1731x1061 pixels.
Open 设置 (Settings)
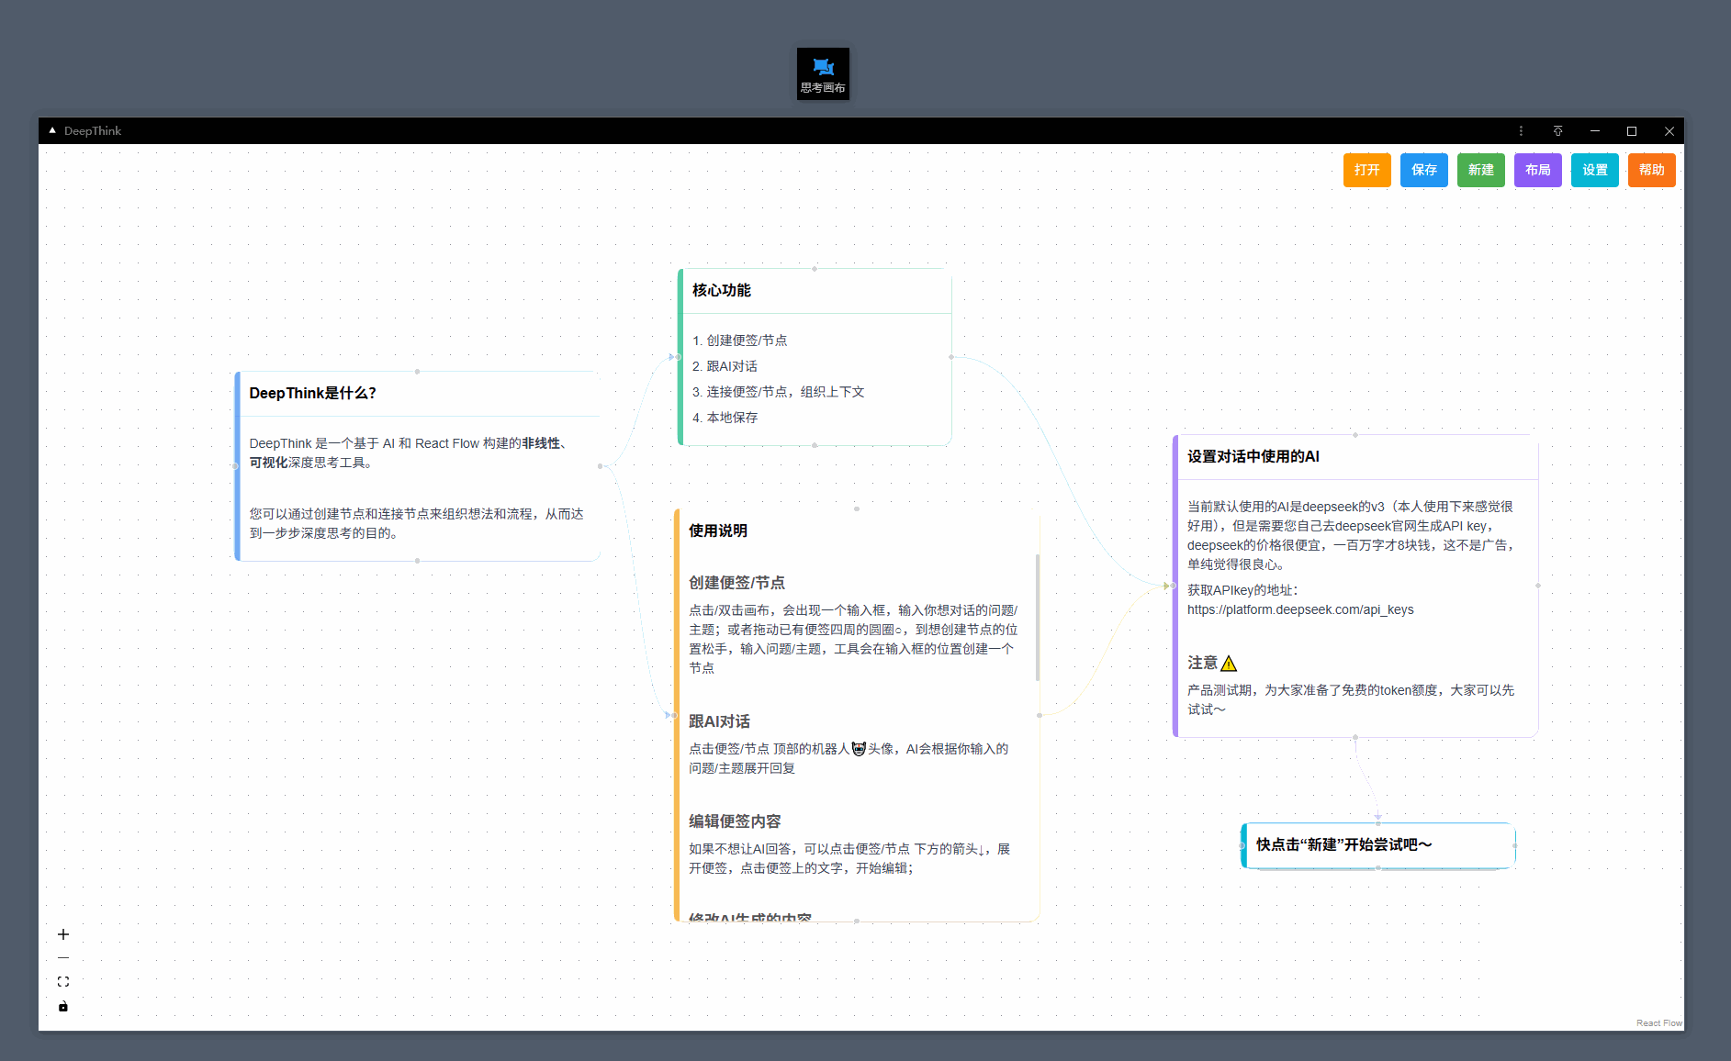coord(1594,170)
